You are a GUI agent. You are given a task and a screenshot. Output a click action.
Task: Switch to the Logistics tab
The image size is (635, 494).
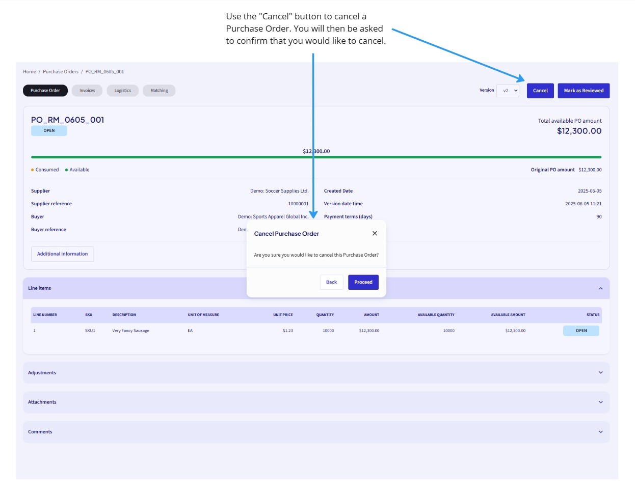click(122, 90)
